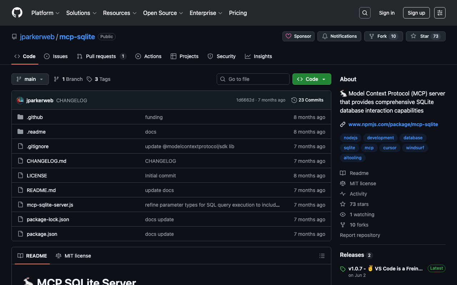Switch to the Pull requests tab
The image size is (457, 285).
point(101,56)
